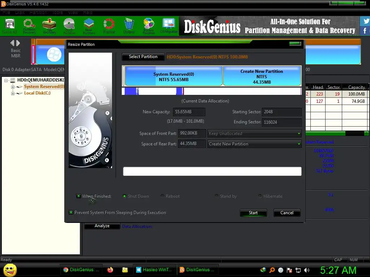
Task: Select Local Disk(C:) in the tree
Action: point(37,93)
